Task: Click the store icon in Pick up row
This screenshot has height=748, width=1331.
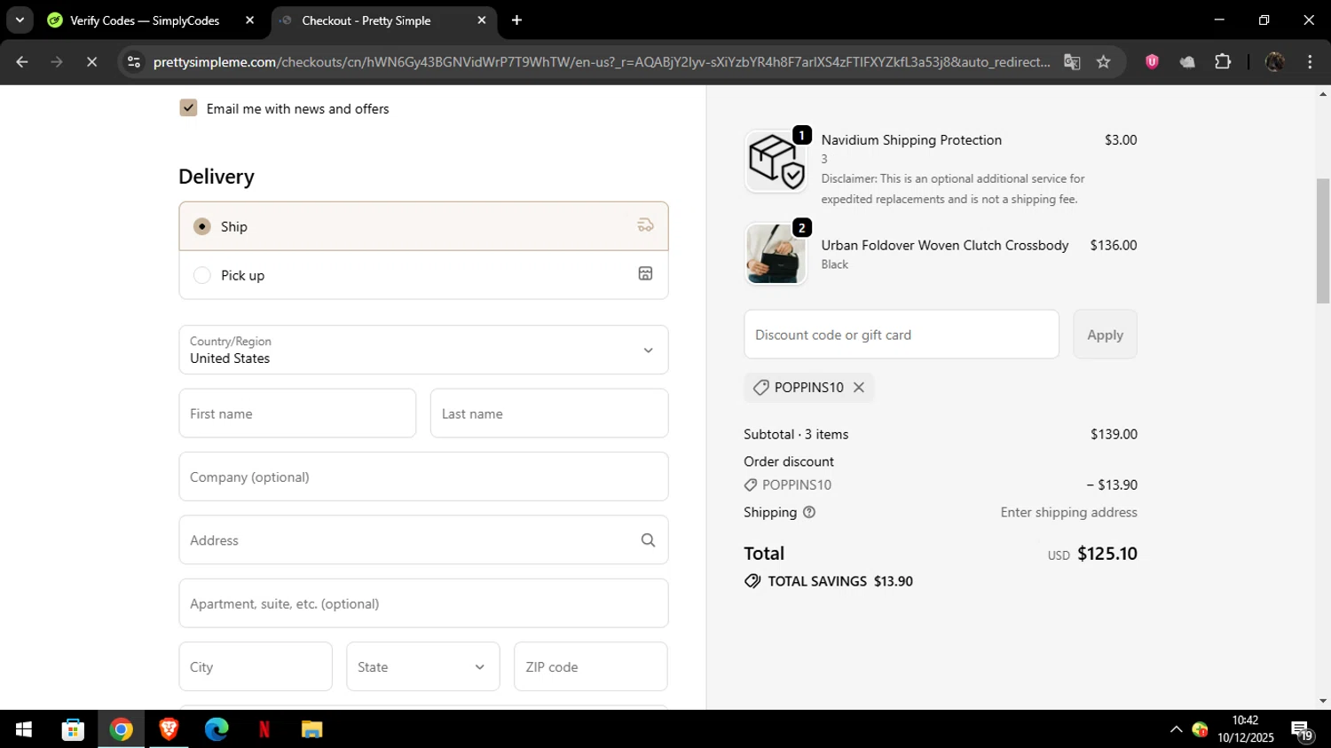Action: pos(645,274)
